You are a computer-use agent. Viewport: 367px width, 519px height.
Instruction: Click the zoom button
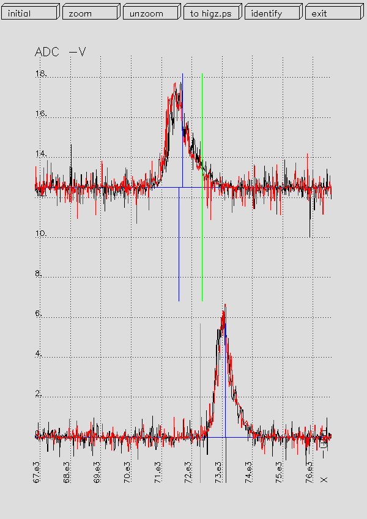point(90,13)
